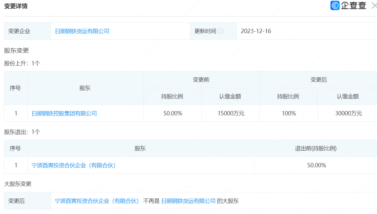Viewport: 377px width, 214px height.
Task: Click the 股东退出:1个 heading
Action: click(22, 132)
